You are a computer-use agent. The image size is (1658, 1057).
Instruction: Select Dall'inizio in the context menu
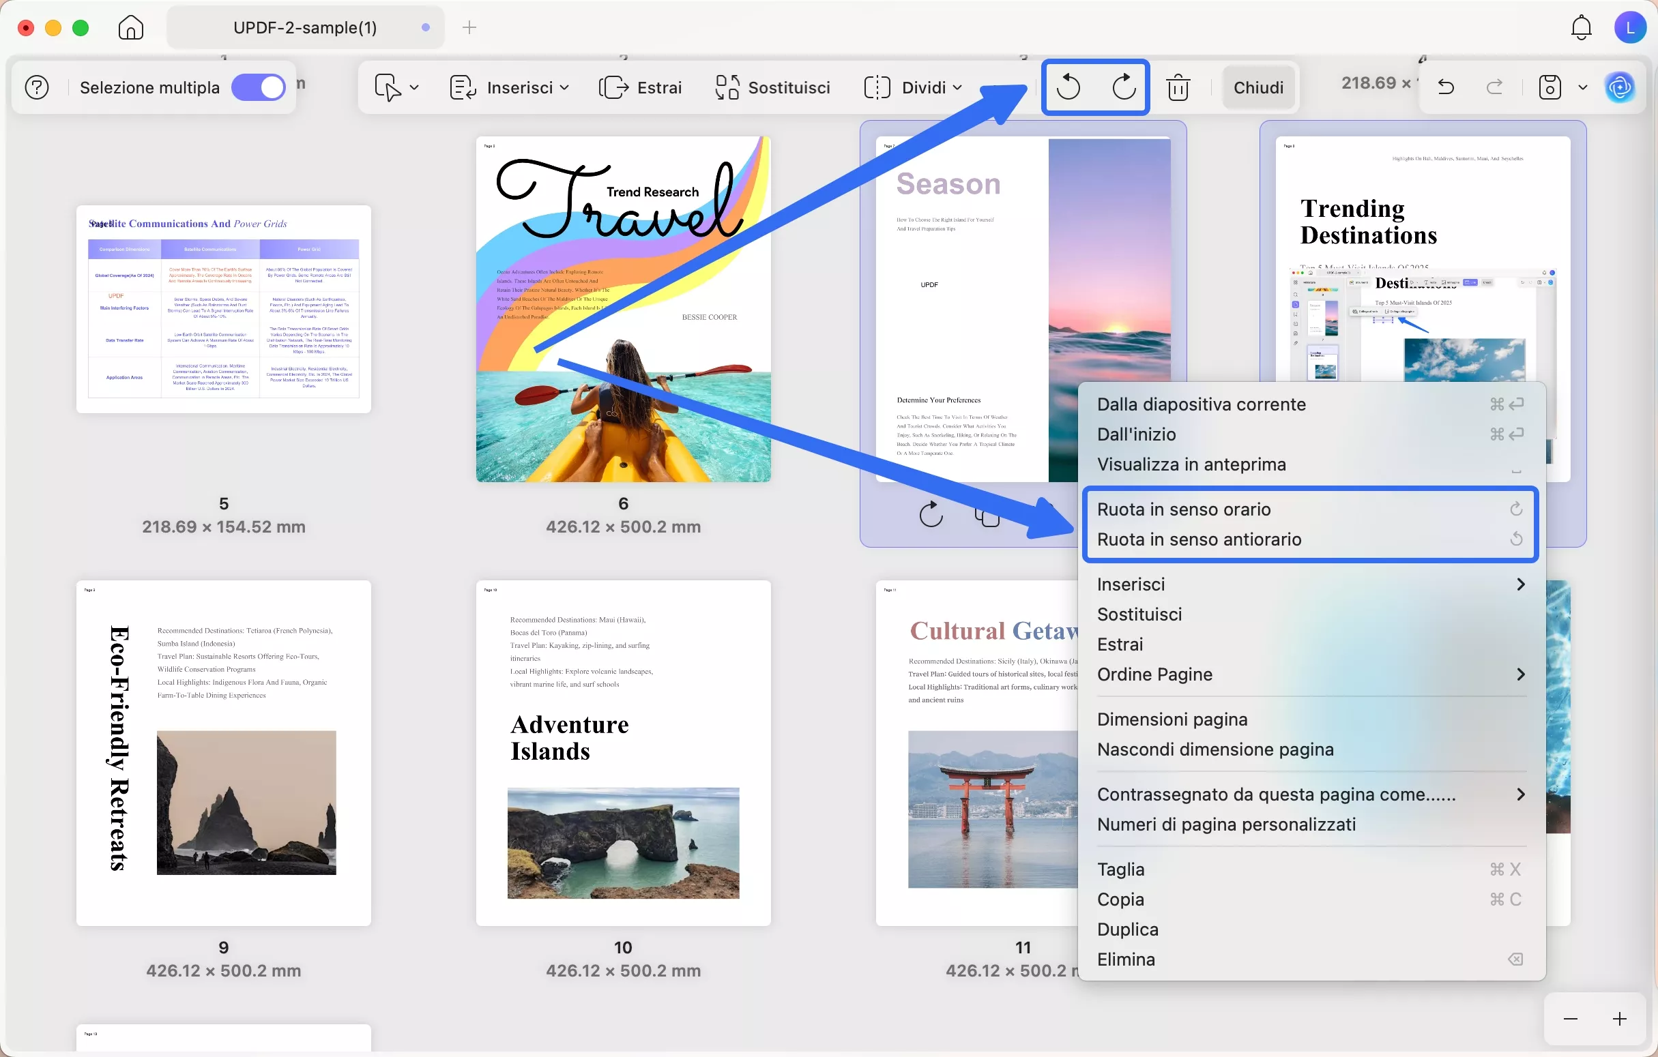coord(1137,434)
